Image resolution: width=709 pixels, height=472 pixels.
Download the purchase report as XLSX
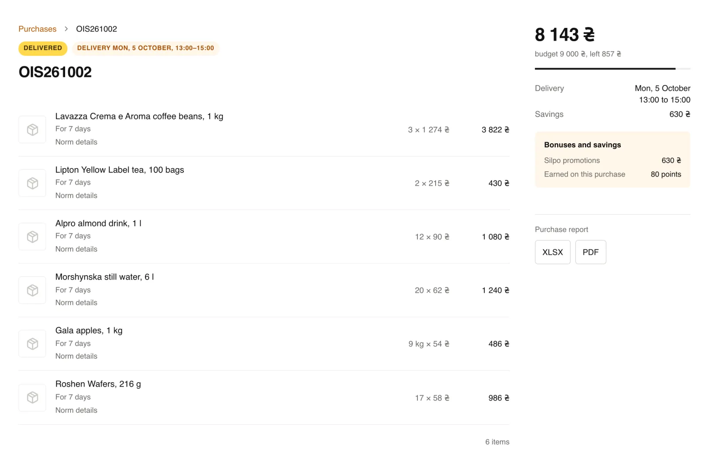(x=553, y=252)
